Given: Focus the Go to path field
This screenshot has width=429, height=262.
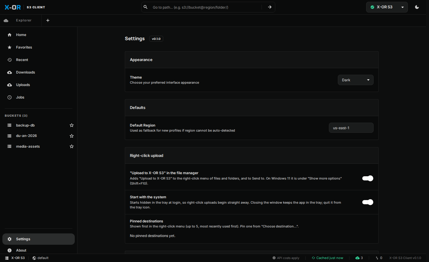Looking at the screenshot, I should point(206,7).
